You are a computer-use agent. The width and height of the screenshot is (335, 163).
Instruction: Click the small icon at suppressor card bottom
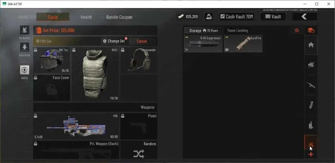[x=187, y=50]
